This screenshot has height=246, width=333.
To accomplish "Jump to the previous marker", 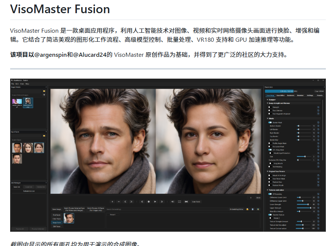I will click(125, 202).
